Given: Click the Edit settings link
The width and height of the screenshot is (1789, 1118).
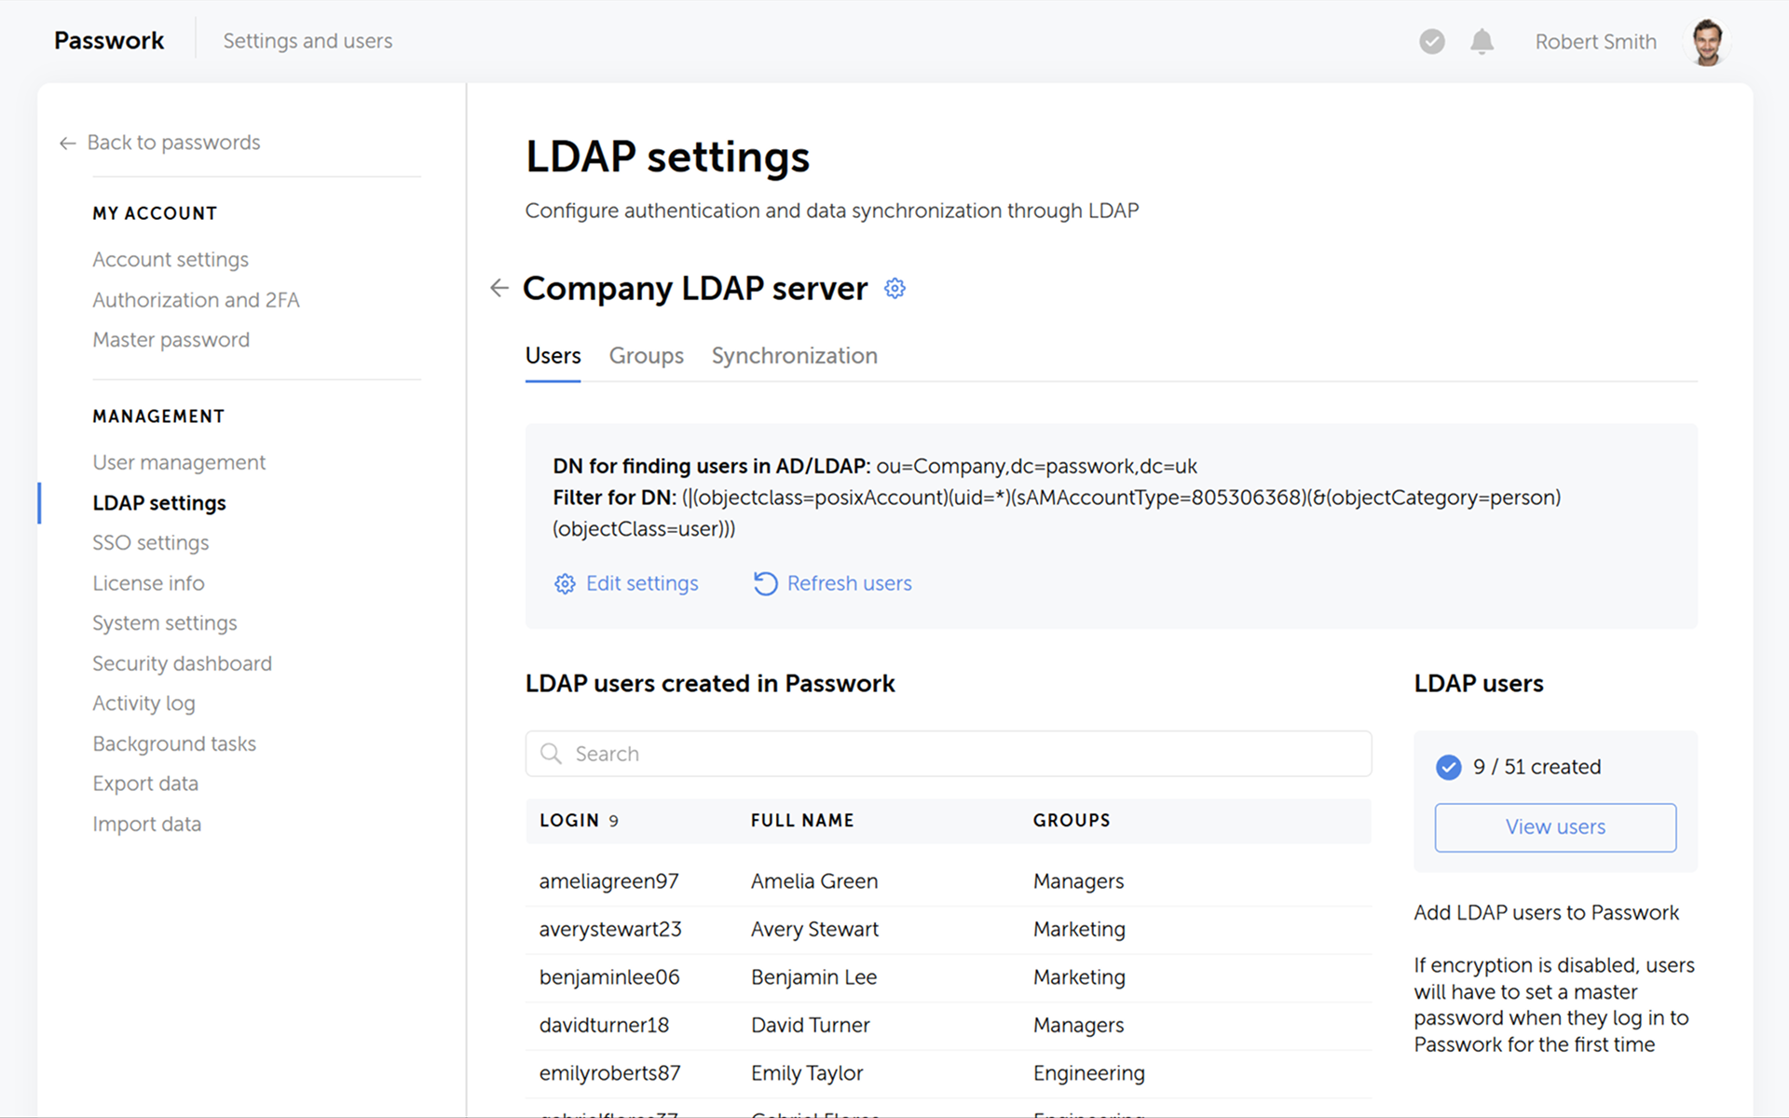Looking at the screenshot, I should coord(642,583).
